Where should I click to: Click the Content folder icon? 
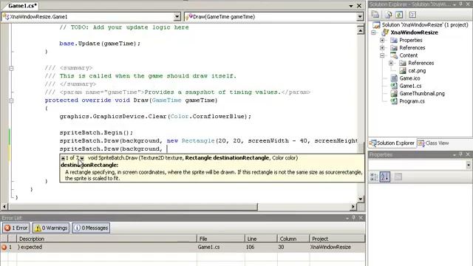(394, 55)
